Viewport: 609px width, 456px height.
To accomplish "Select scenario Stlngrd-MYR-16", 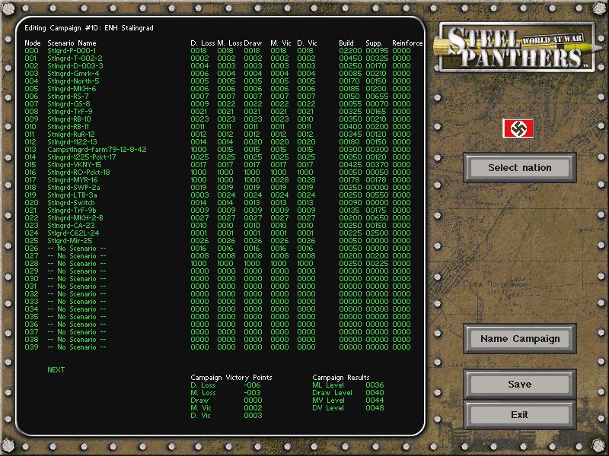I will (x=72, y=180).
